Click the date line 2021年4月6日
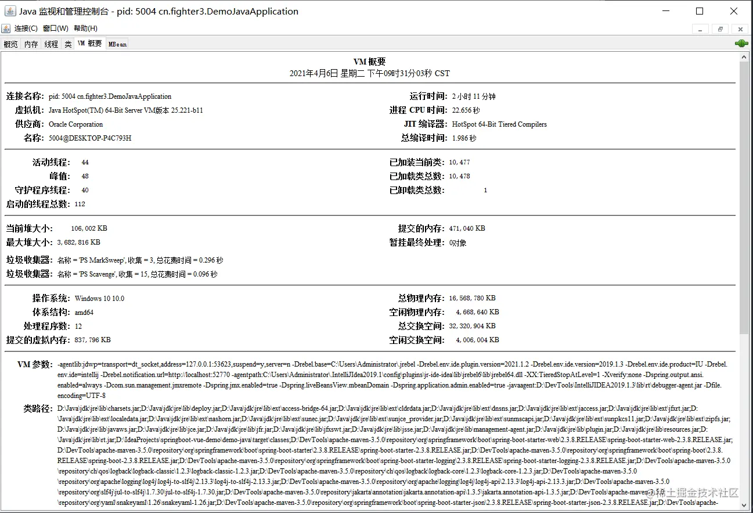Image resolution: width=753 pixels, height=513 pixels. pos(369,74)
